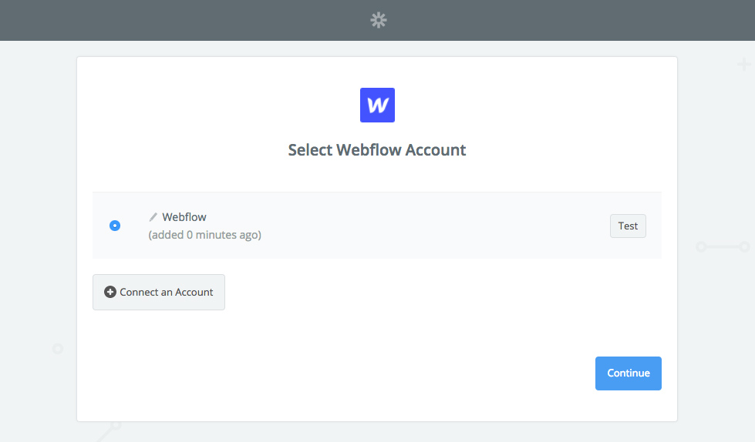Click the Zapier asterisk logo in header
755x442 pixels.
tap(379, 20)
